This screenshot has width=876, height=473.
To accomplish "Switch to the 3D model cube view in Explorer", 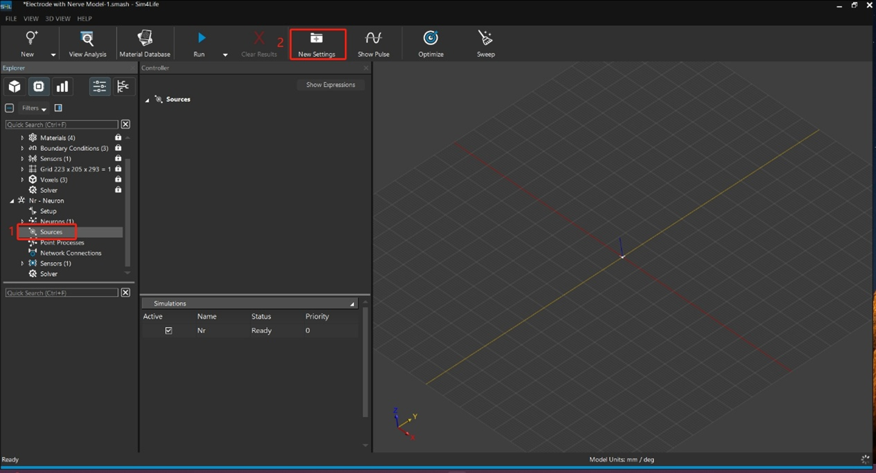I will 15,86.
